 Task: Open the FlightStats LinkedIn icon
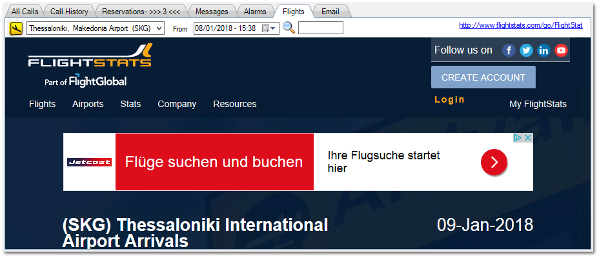[x=543, y=50]
